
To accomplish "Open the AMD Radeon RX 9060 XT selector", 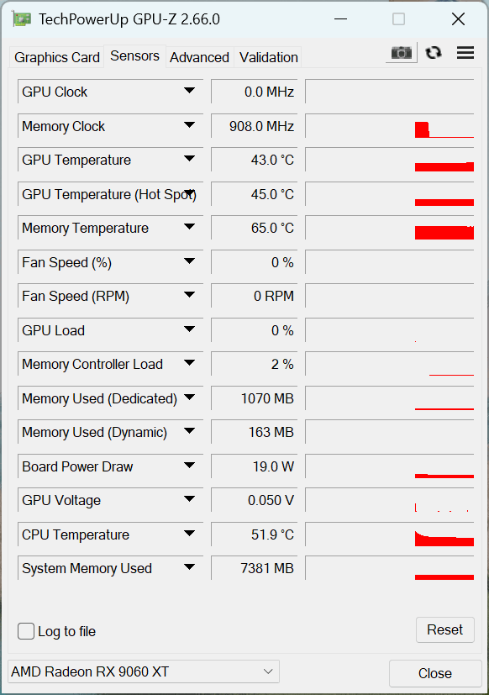I will point(144,671).
